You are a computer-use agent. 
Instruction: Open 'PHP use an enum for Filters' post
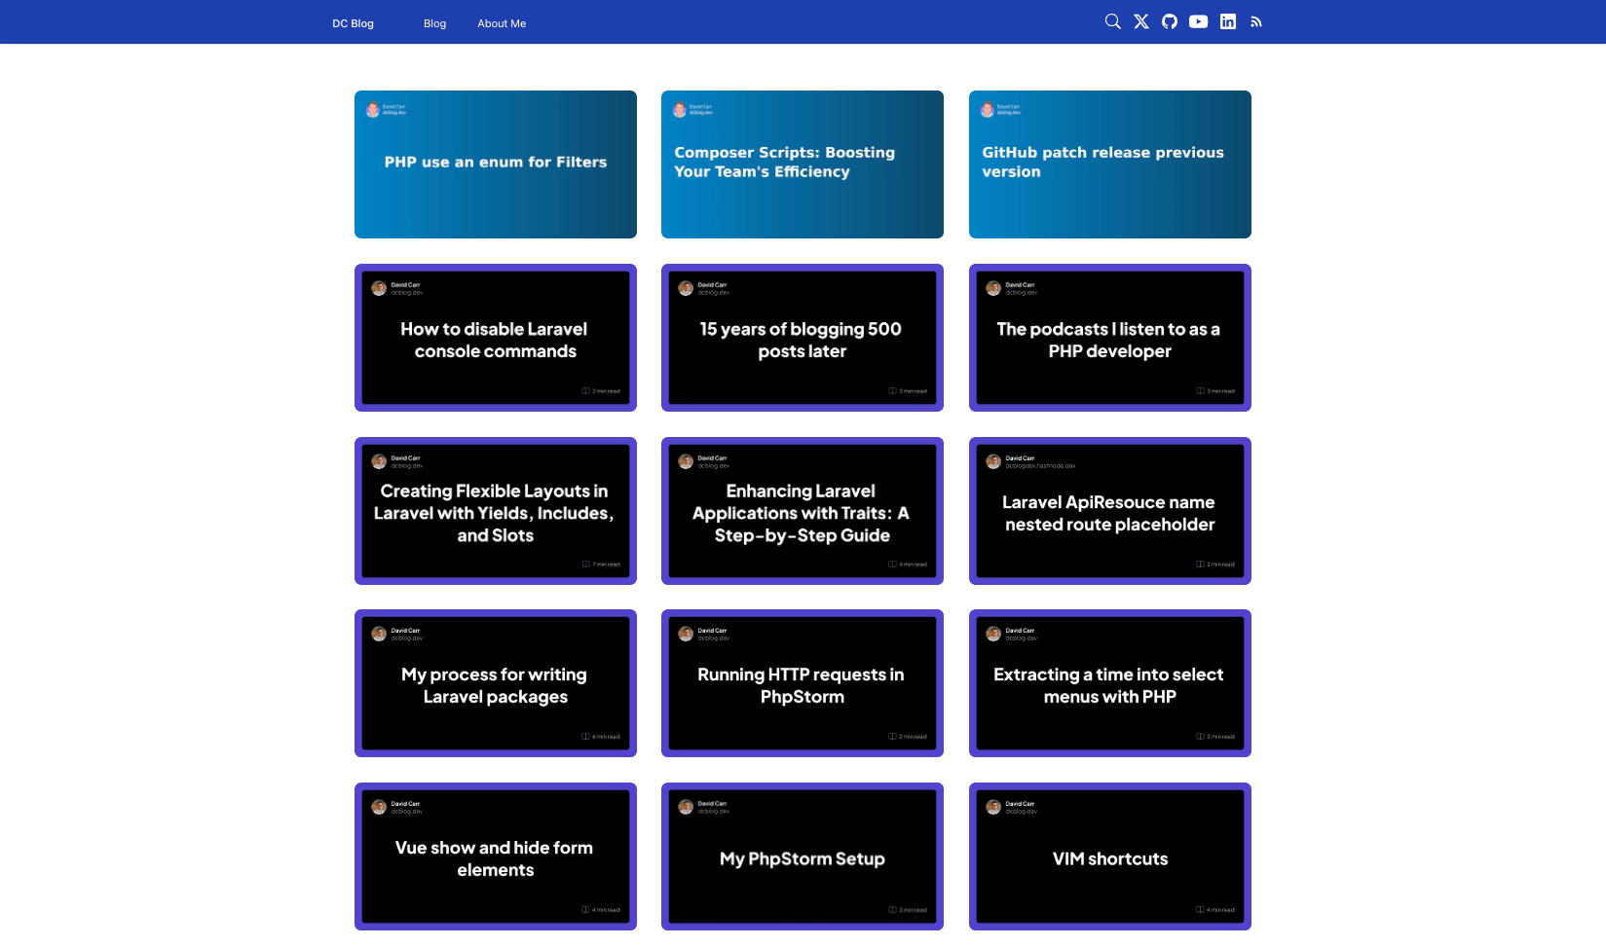click(495, 164)
